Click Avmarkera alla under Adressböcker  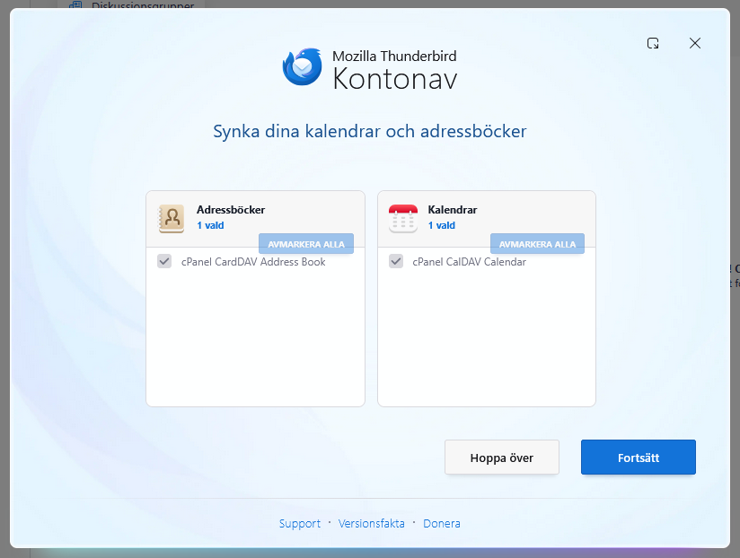306,244
